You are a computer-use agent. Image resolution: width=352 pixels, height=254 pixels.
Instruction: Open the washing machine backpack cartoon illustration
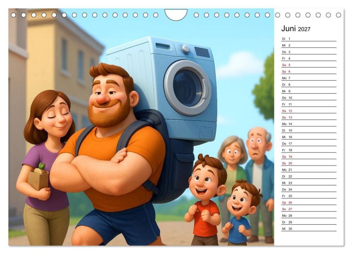[x=141, y=127]
